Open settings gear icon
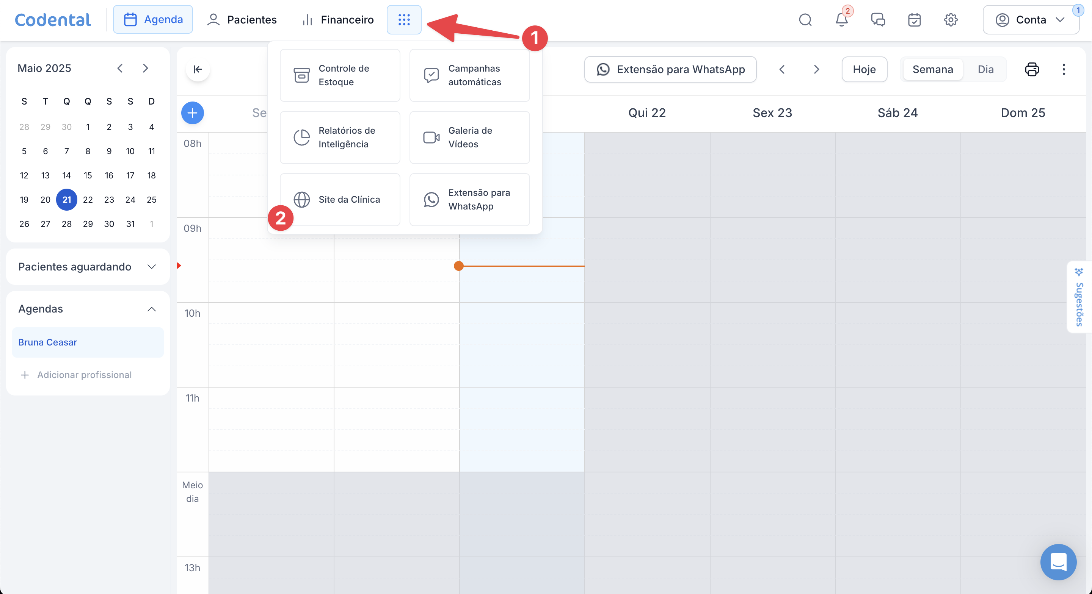Image resolution: width=1092 pixels, height=594 pixels. click(951, 19)
